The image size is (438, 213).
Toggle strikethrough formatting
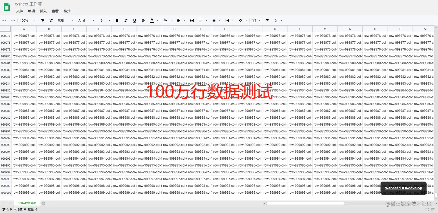(143, 20)
